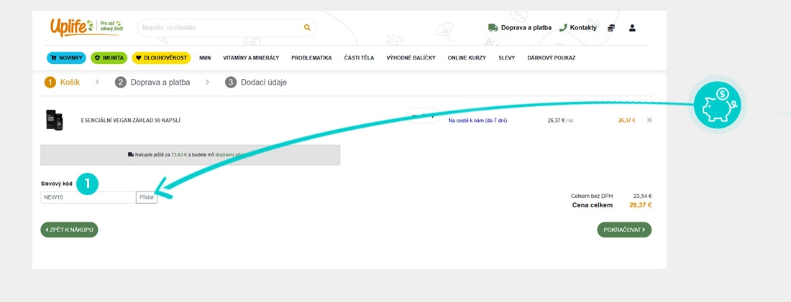Screen dimensions: 791x302
Task: Open the Dlouhověkost category
Action: point(161,57)
